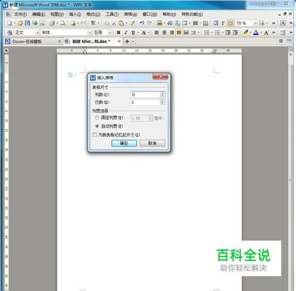Click the Insert Table toolbar icon

point(185,23)
